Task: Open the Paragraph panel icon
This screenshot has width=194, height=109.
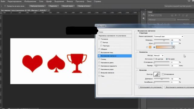Action: point(143,18)
